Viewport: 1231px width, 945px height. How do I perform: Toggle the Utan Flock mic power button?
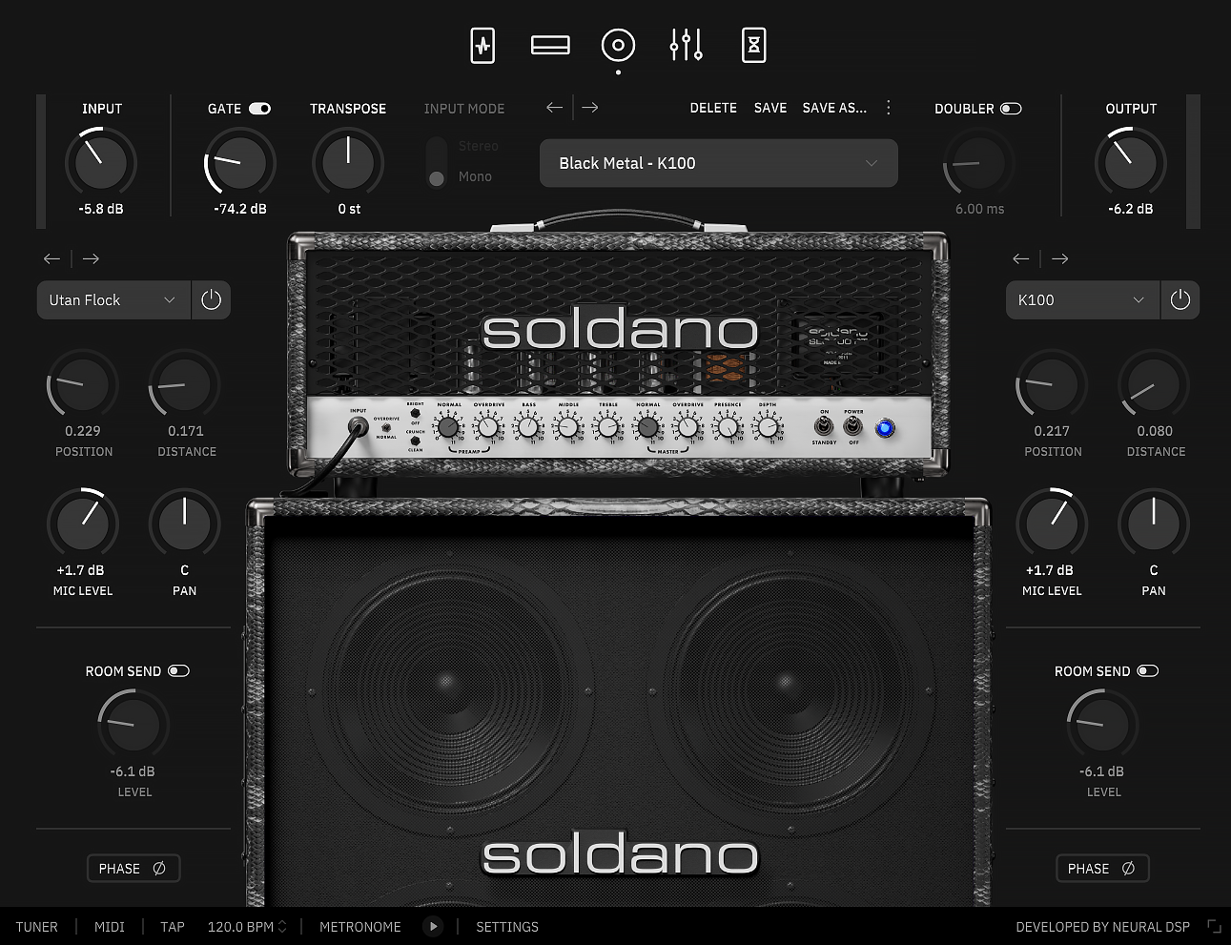pyautogui.click(x=212, y=299)
